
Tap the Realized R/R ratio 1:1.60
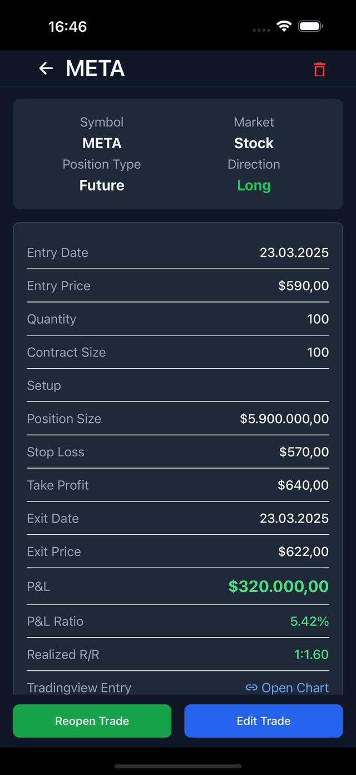311,654
